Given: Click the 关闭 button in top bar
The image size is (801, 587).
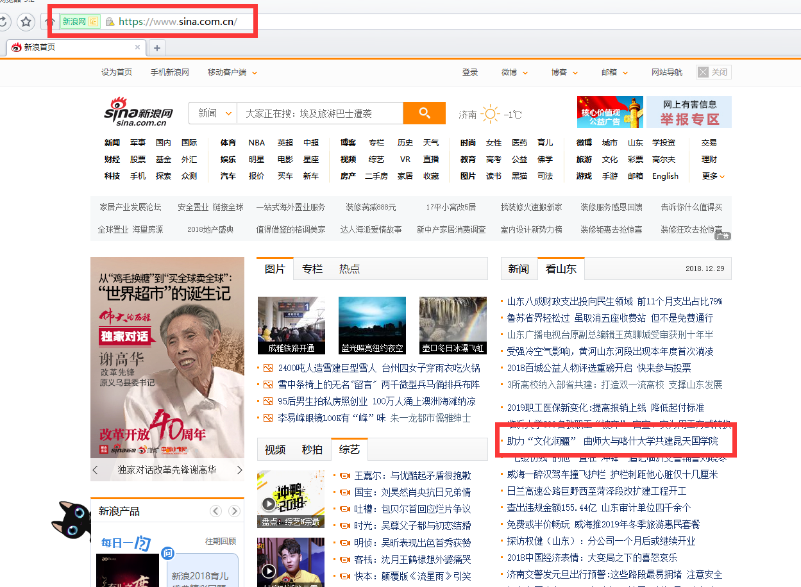Looking at the screenshot, I should [x=714, y=72].
